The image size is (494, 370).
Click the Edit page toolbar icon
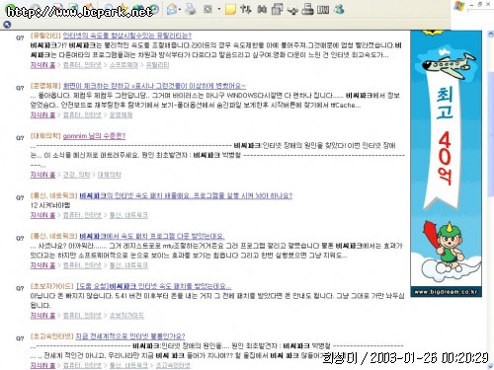(x=207, y=9)
